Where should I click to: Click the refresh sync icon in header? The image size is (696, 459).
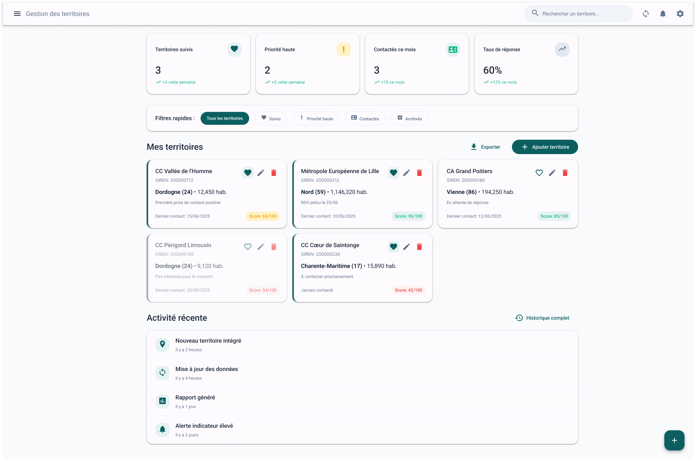(x=646, y=14)
